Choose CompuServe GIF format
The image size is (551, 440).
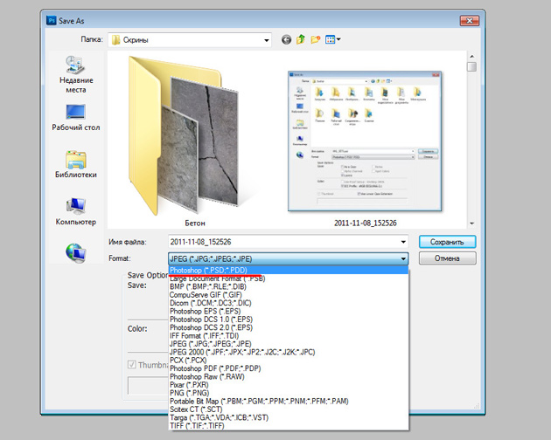coord(288,295)
